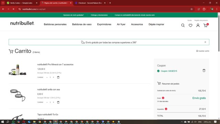Click Guardar carrito link
Viewport: 220px width, 124px height.
click(x=202, y=51)
